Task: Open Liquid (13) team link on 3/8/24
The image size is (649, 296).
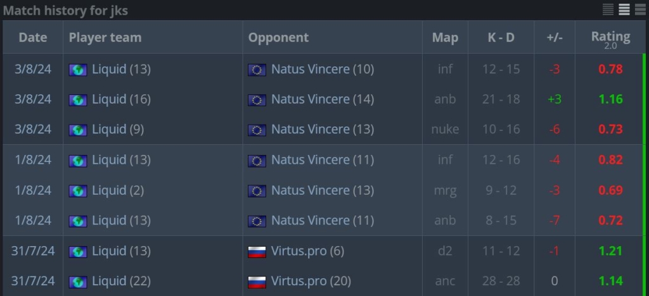Action: [x=121, y=69]
